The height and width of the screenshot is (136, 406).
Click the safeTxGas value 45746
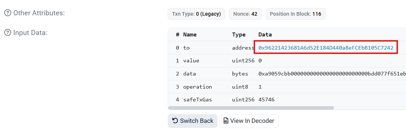click(x=266, y=100)
